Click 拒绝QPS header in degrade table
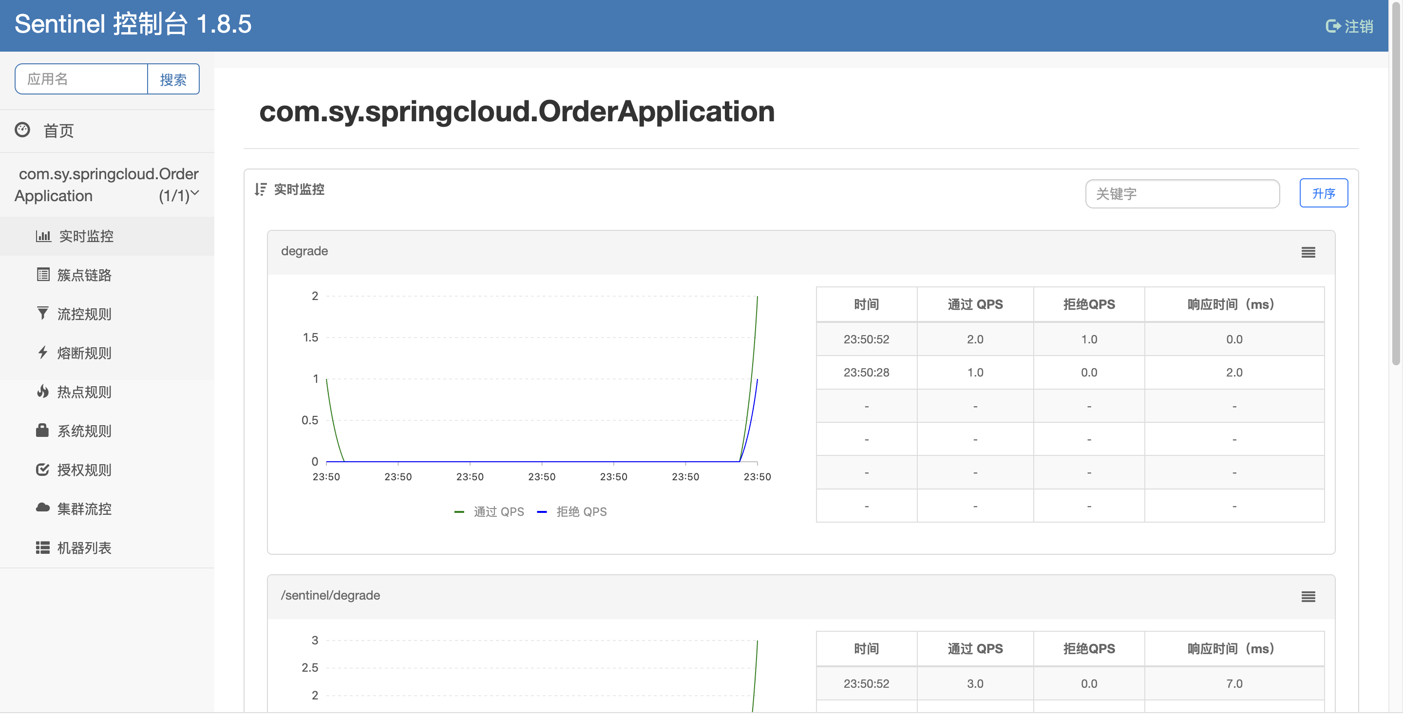 pos(1089,304)
